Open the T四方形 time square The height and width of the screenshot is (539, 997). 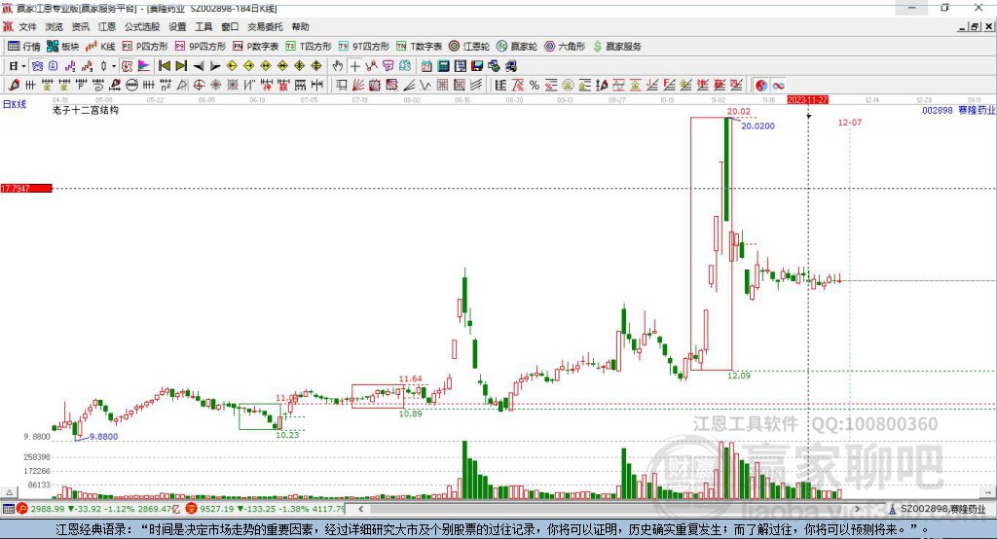tap(309, 47)
